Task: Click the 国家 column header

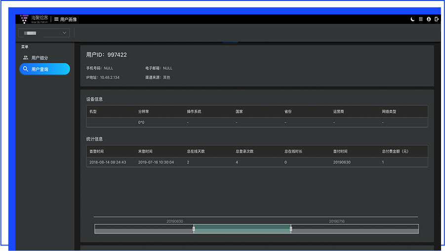Action: (239, 112)
